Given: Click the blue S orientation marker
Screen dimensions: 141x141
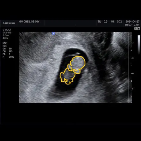Looking at the screenshot, I should 53,33.
